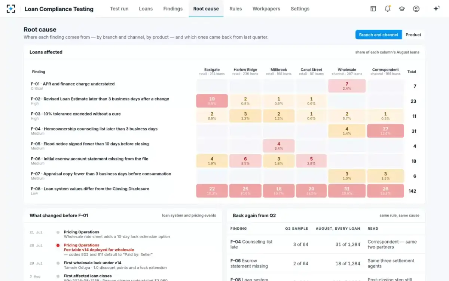The height and width of the screenshot is (281, 449).
Task: Open the graduation cap help icon
Action: 402,9
